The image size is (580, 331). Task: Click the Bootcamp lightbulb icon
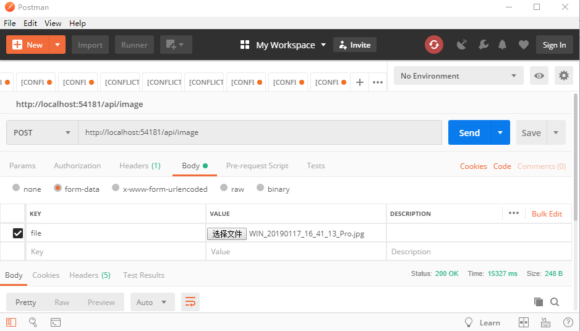468,322
